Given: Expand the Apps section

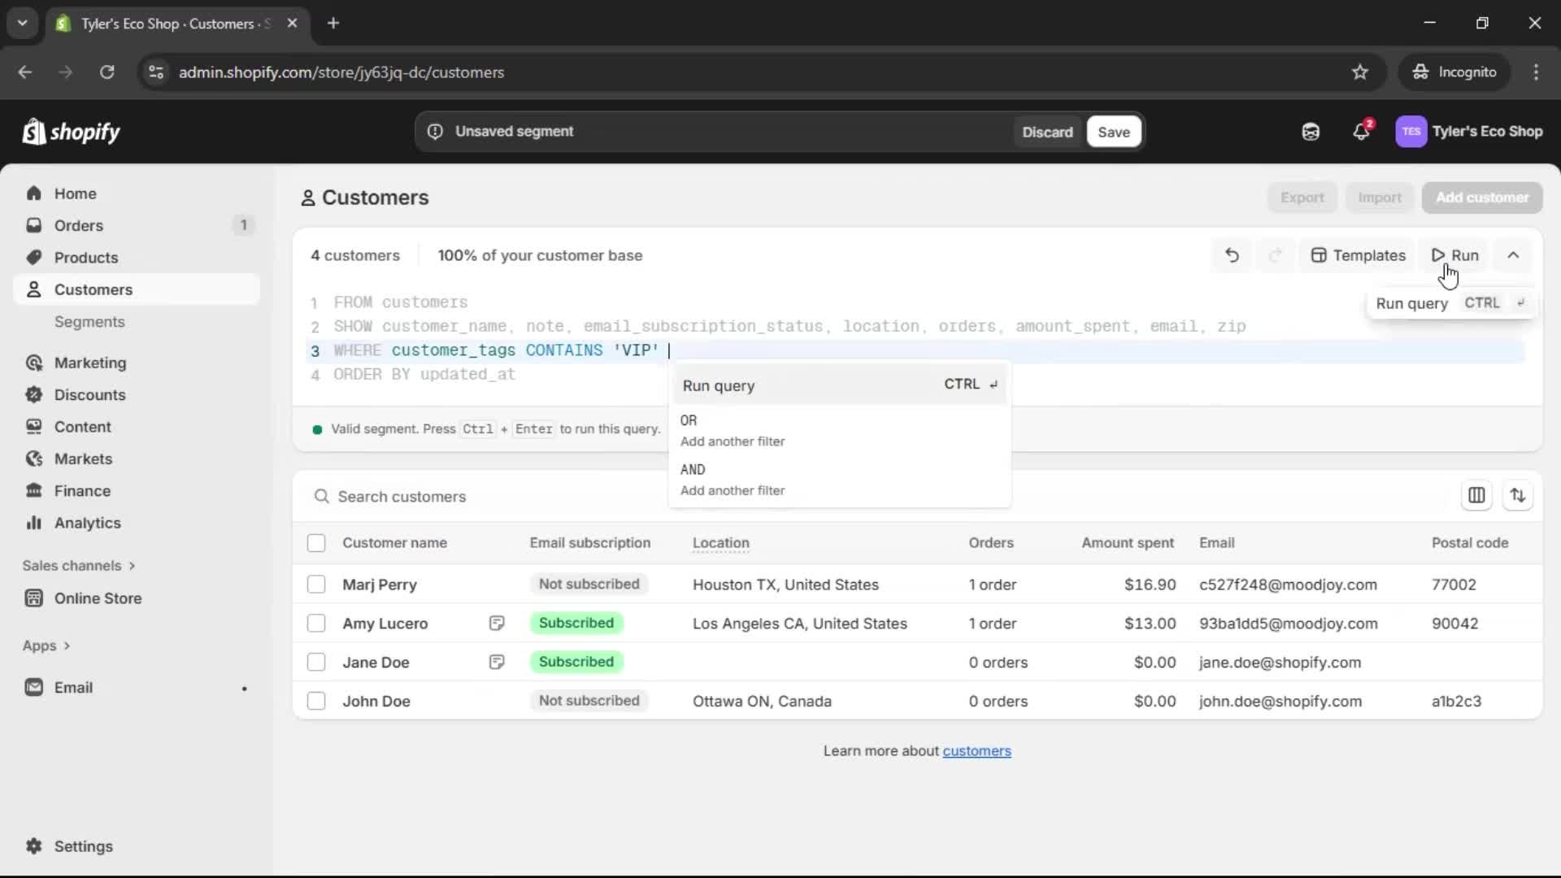Looking at the screenshot, I should click(46, 645).
